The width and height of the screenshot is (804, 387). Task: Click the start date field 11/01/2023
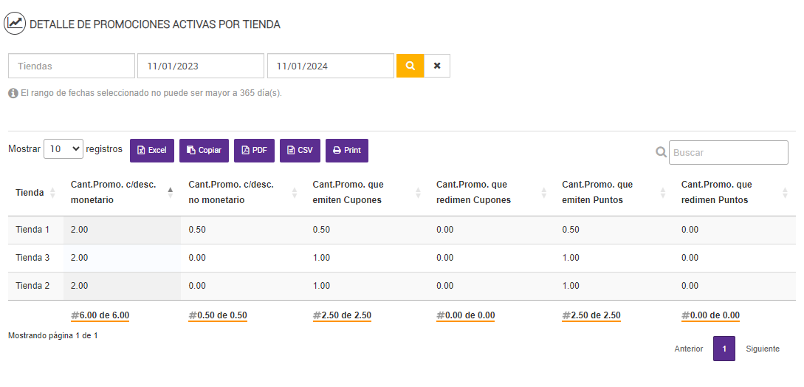pyautogui.click(x=200, y=66)
